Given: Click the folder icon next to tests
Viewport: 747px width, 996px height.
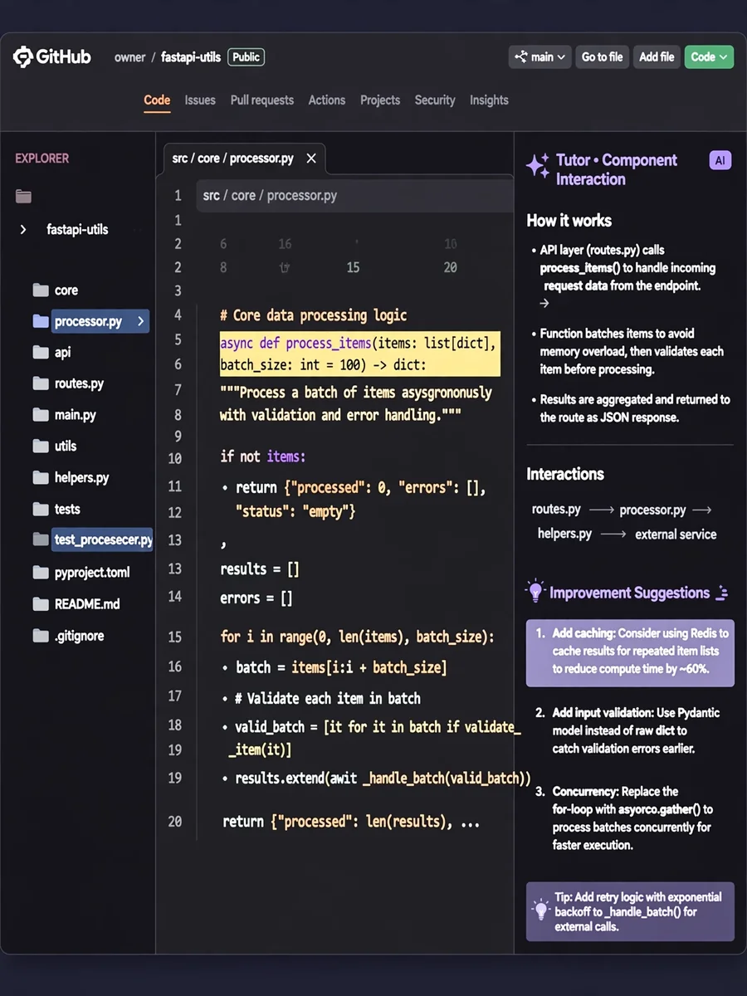Looking at the screenshot, I should tap(41, 509).
